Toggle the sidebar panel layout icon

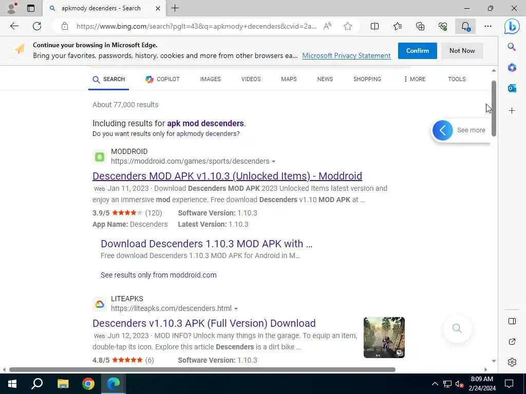point(512,321)
